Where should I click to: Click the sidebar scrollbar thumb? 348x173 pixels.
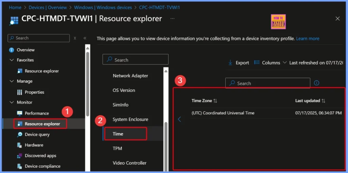88,84
